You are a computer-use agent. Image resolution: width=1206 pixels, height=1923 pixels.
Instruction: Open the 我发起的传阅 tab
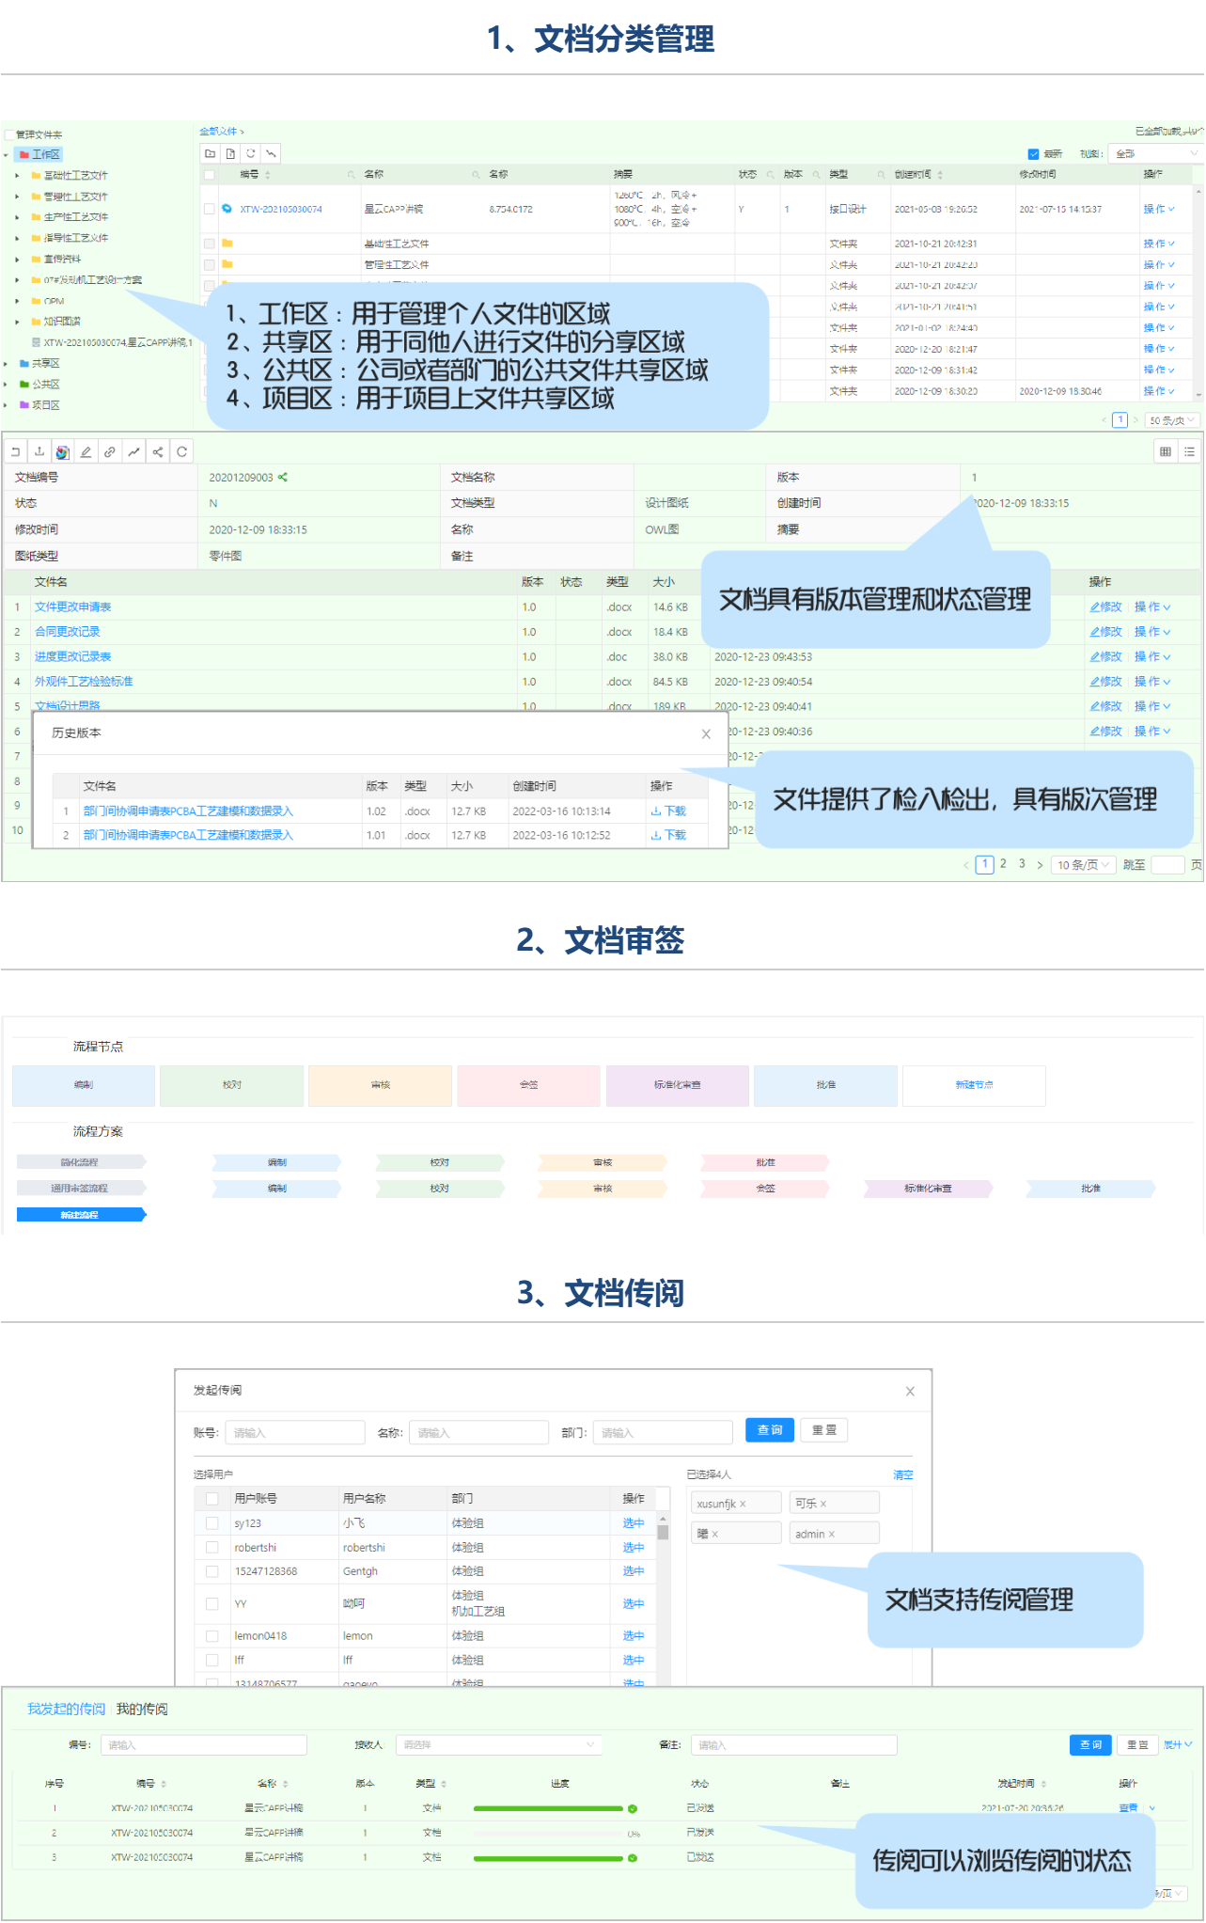pos(66,1709)
